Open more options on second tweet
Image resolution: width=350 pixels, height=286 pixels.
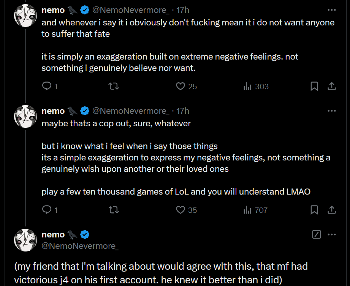point(331,111)
